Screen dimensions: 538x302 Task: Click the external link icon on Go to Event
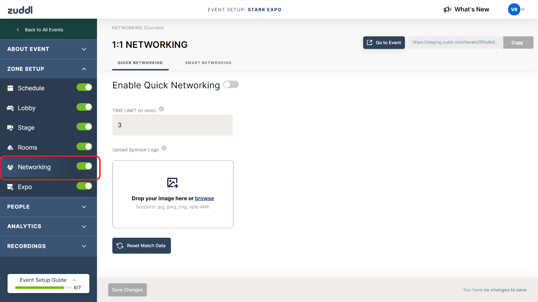[x=370, y=42]
